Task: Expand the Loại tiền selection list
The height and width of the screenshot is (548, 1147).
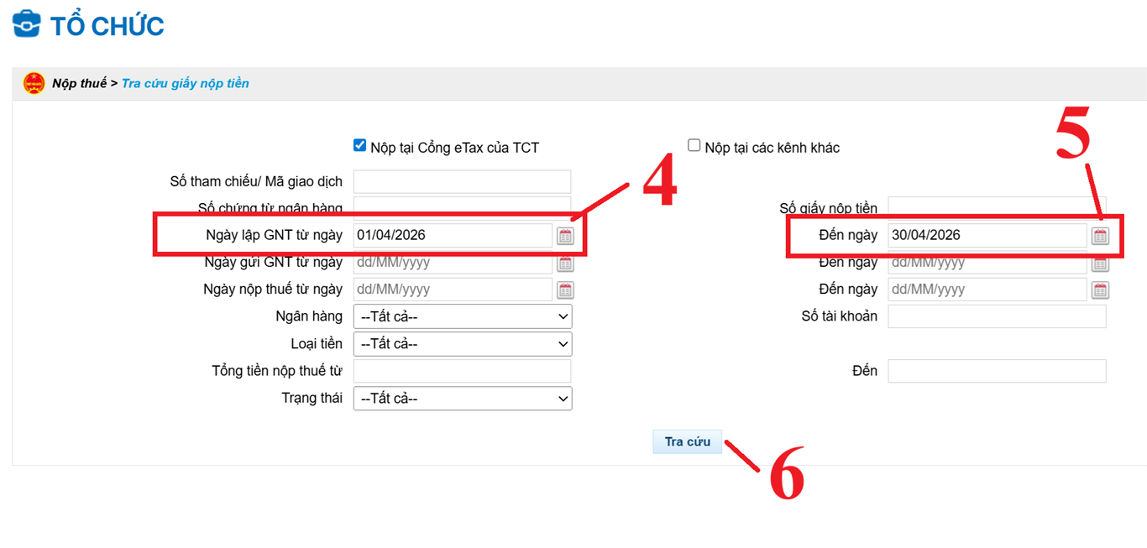Action: (462, 343)
